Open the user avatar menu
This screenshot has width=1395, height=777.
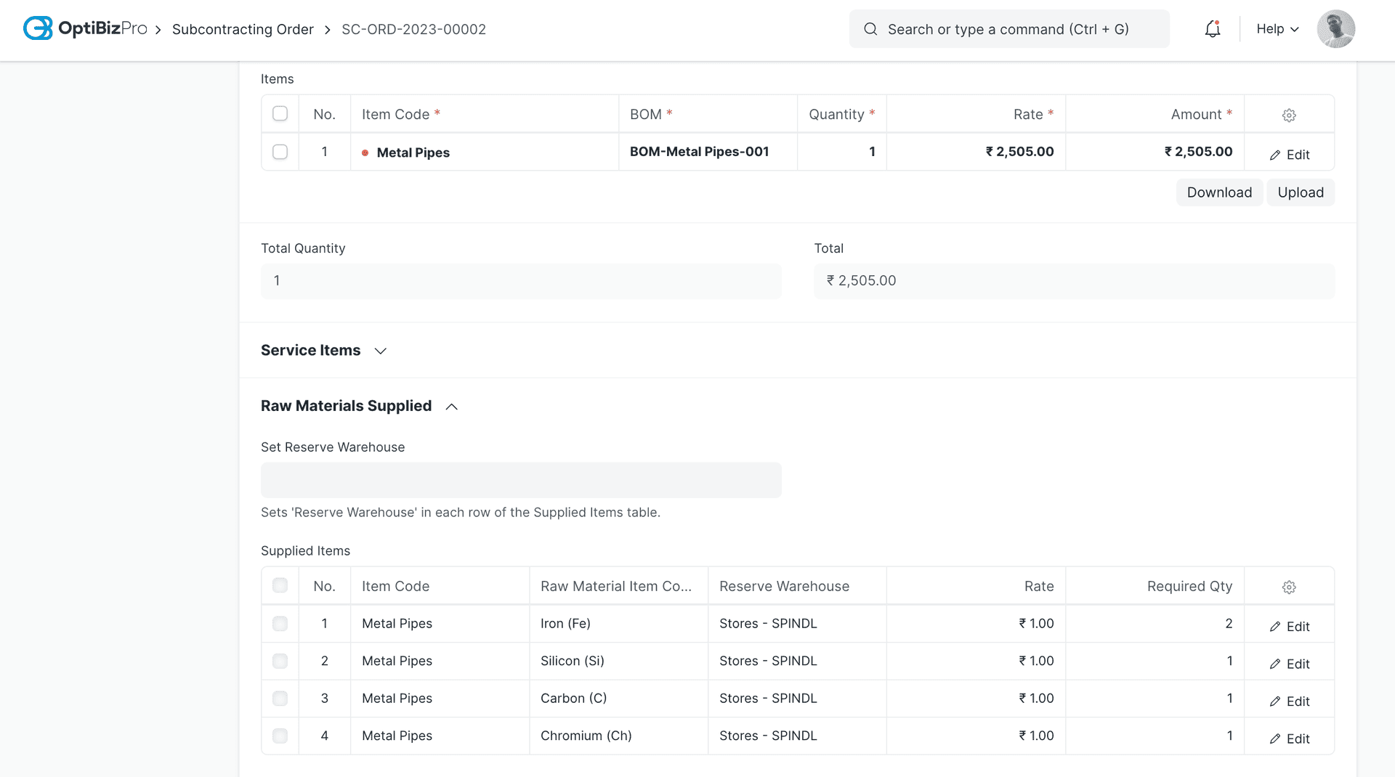[x=1335, y=29]
